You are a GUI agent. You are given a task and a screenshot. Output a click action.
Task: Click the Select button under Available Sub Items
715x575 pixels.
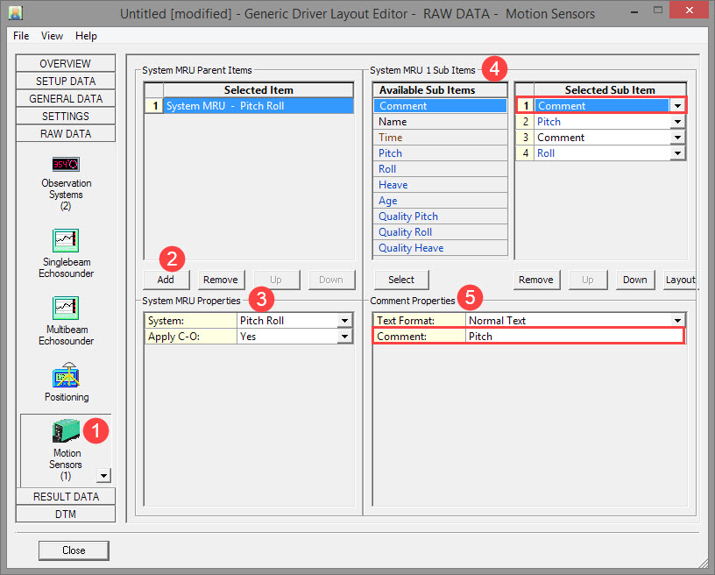(x=401, y=280)
